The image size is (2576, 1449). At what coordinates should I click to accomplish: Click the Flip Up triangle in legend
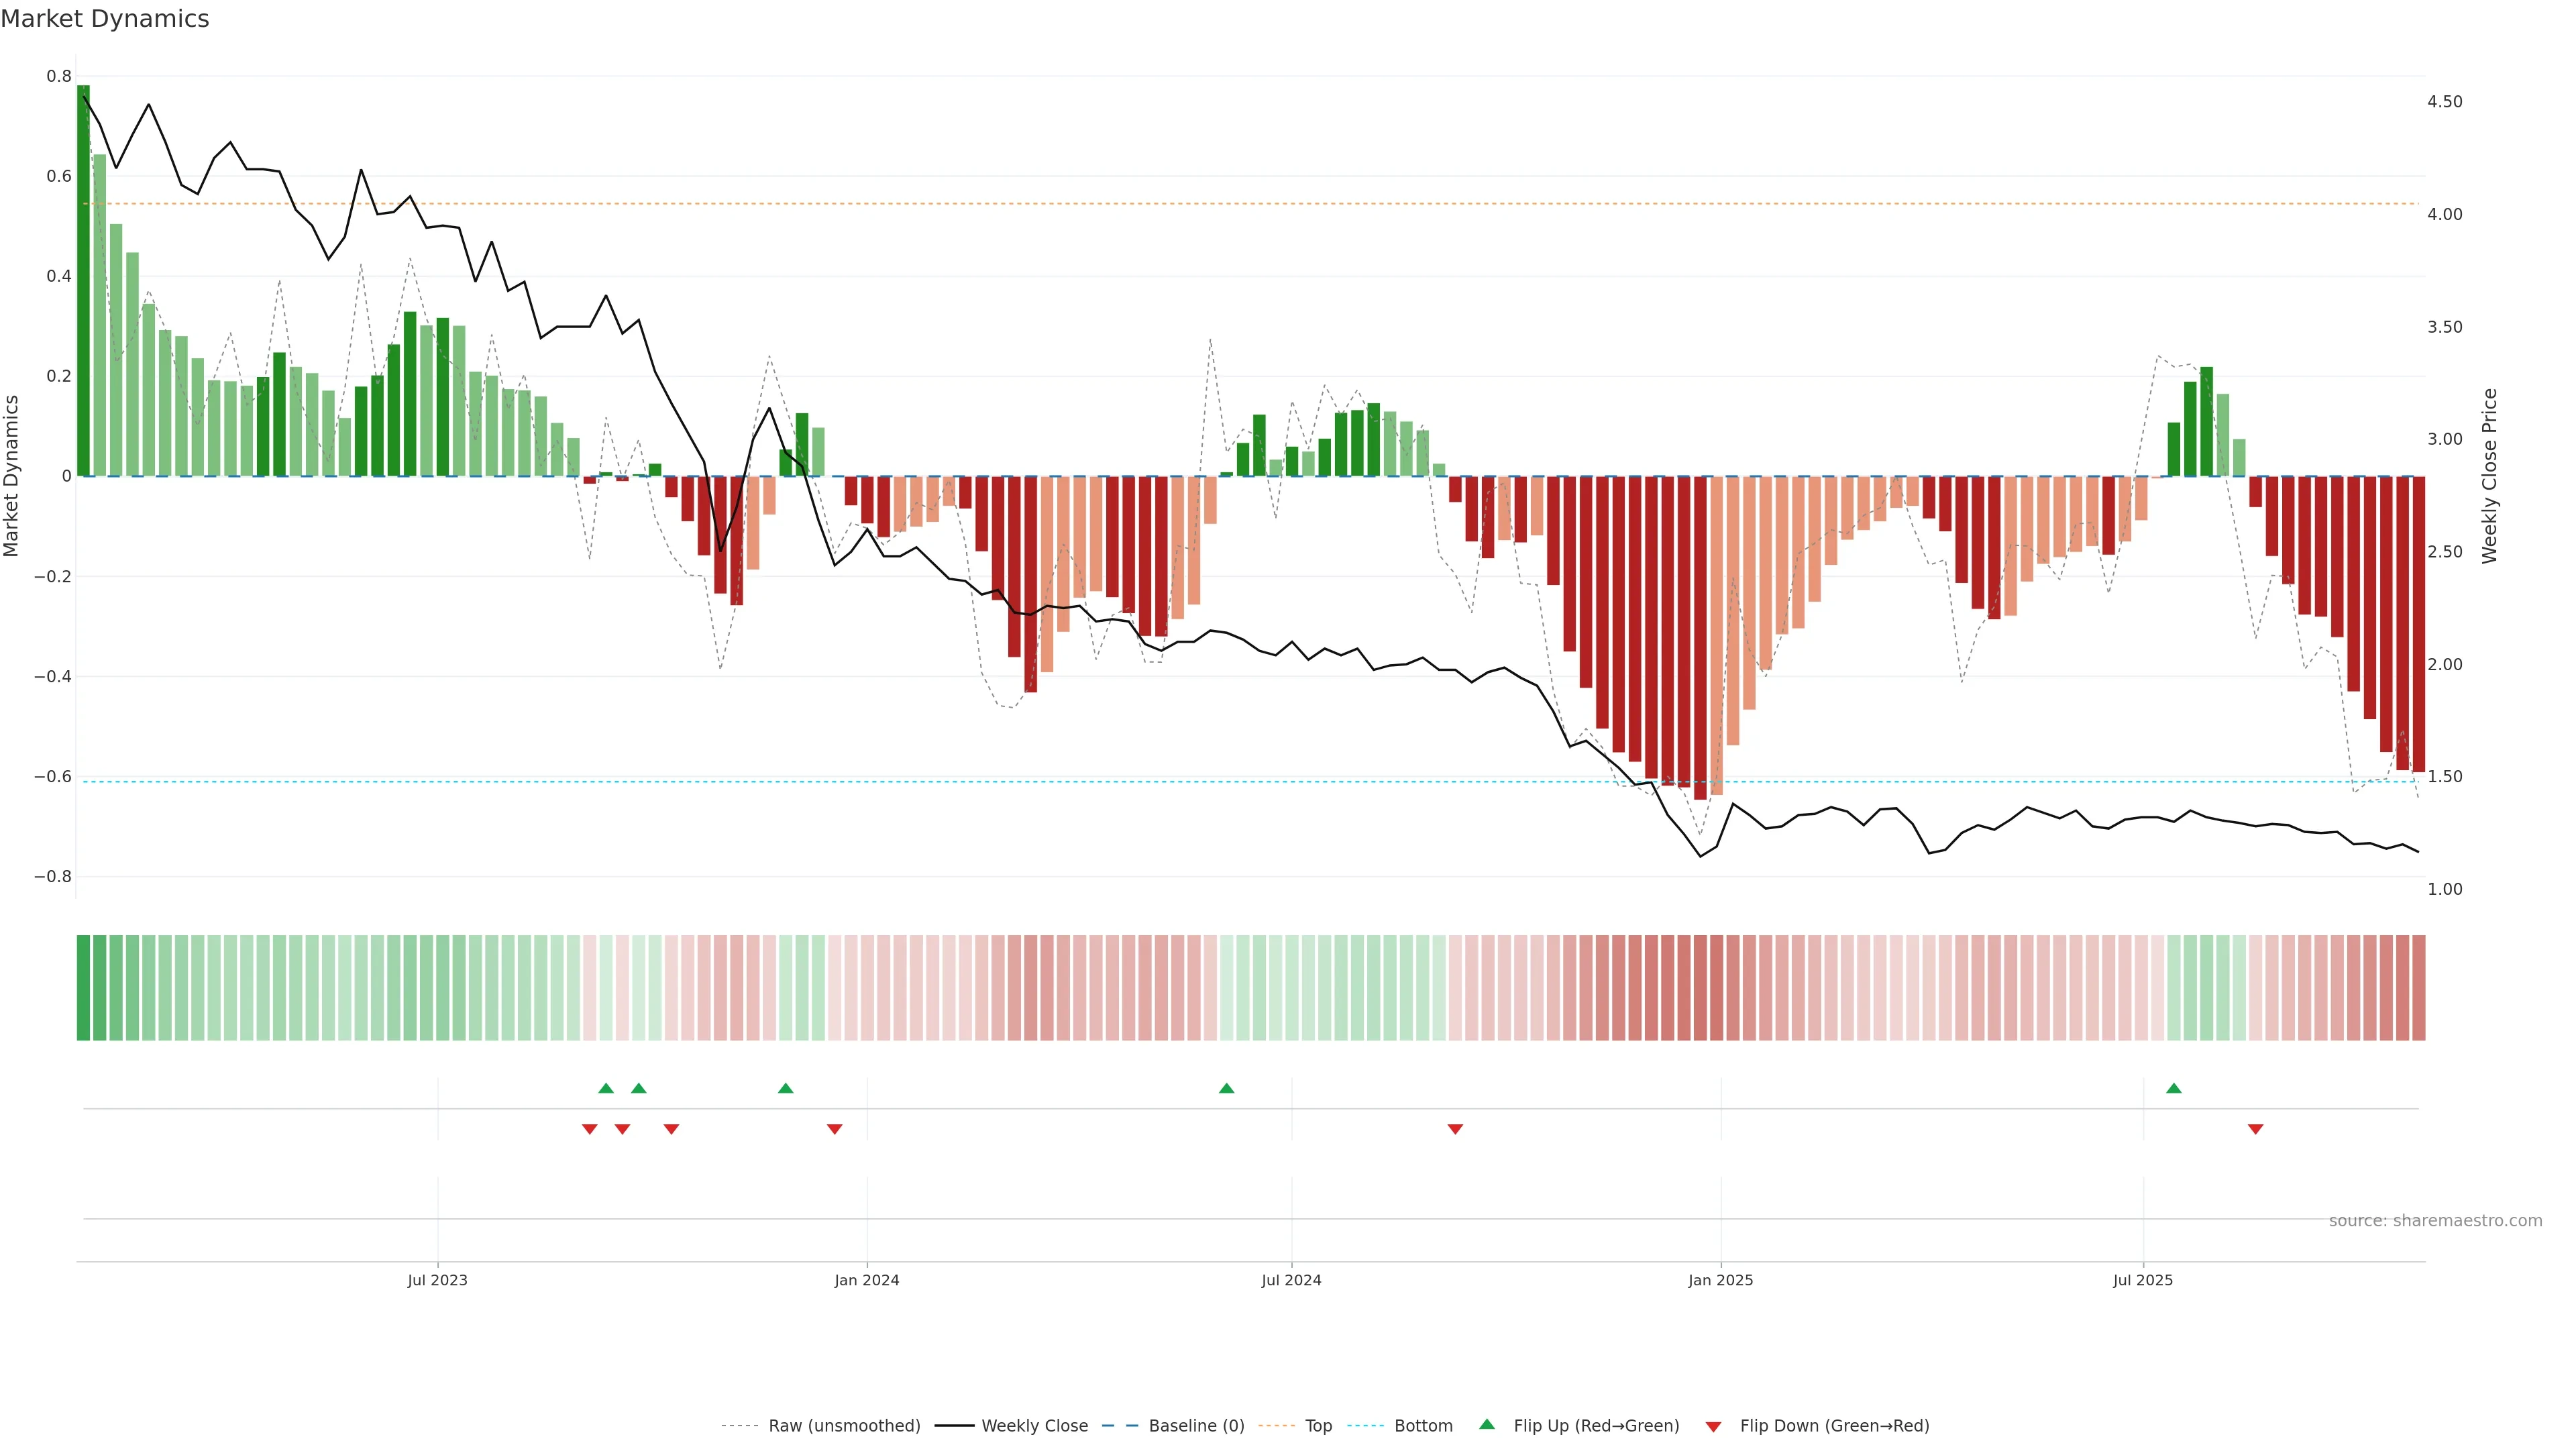point(1487,1424)
